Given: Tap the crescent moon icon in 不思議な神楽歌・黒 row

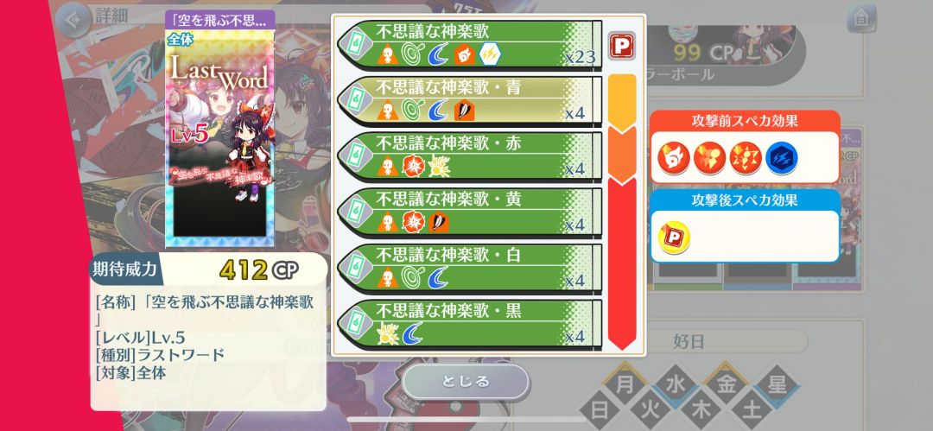Looking at the screenshot, I should coord(412,334).
